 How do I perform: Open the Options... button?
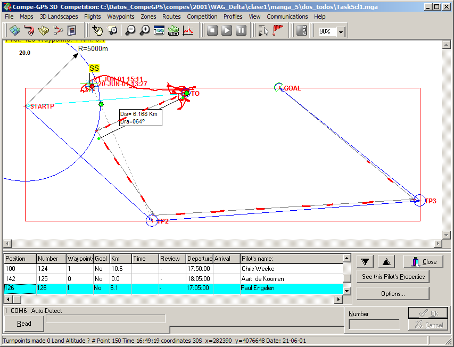[393, 294]
